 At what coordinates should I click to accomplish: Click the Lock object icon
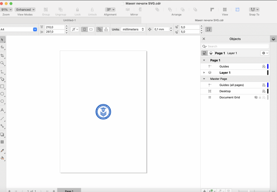tap(78, 9)
